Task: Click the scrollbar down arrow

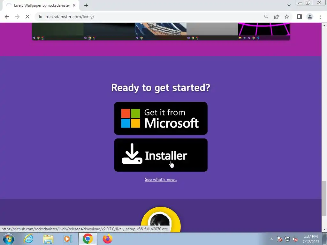Action: point(324,230)
